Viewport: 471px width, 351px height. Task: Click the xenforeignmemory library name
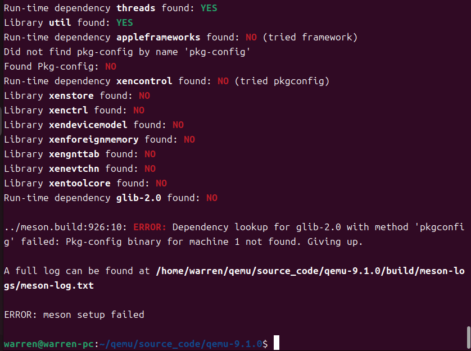[x=94, y=140]
